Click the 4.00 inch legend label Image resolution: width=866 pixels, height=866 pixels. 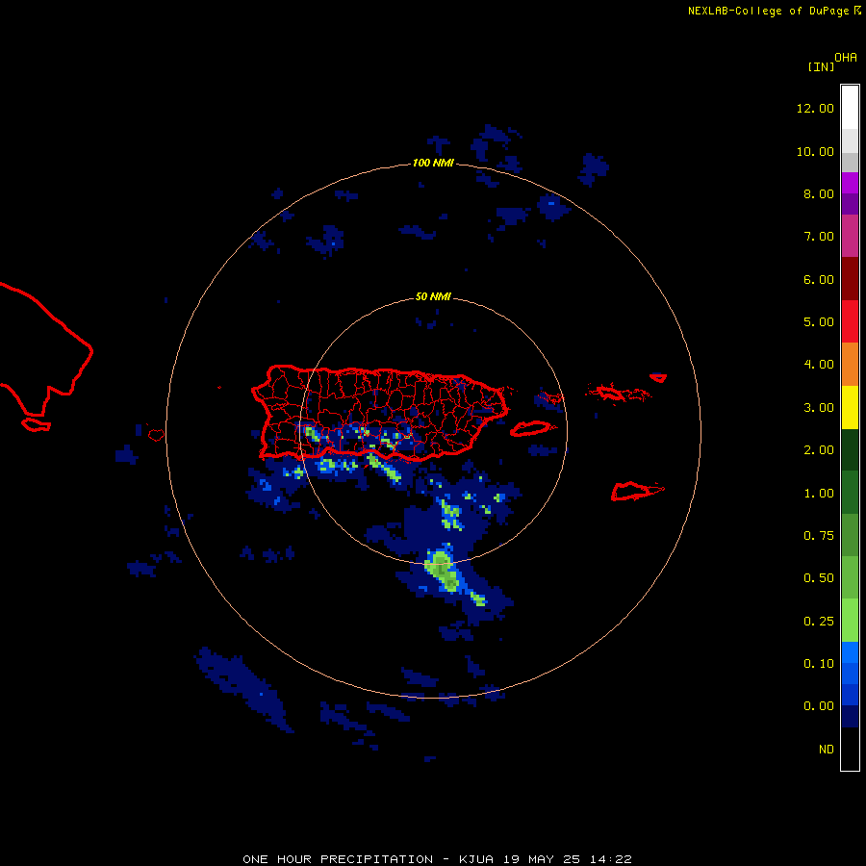[819, 365]
